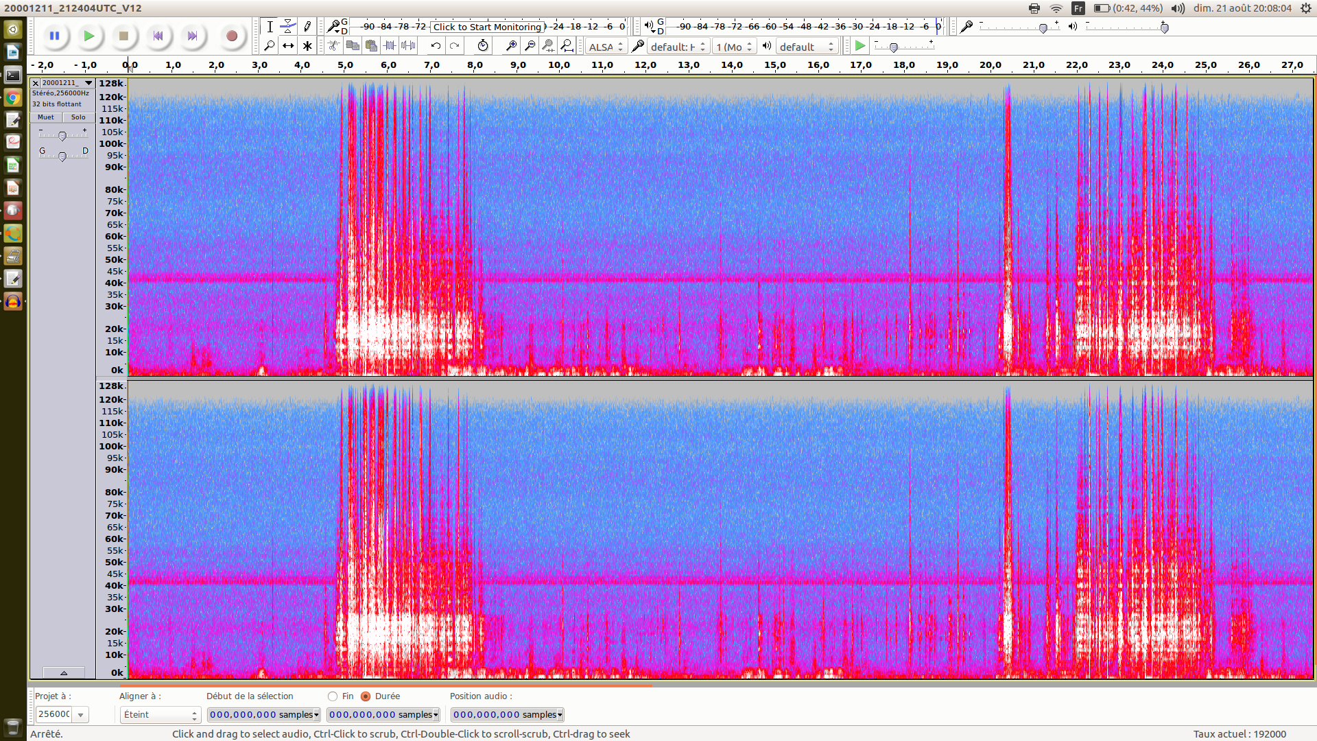Open the Sync-Lock stopwatch tool
Screen dimensions: 1317x741
(483, 46)
